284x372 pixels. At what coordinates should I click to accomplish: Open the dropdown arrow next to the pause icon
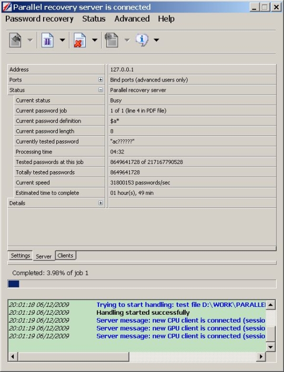(x=62, y=40)
